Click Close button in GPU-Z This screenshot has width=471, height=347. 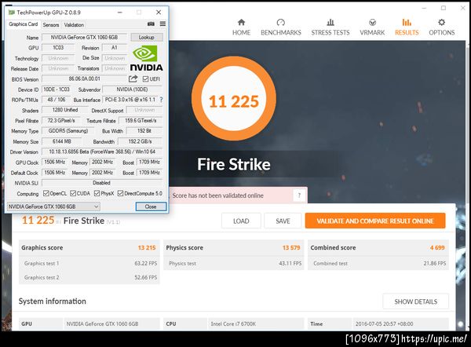tap(151, 206)
